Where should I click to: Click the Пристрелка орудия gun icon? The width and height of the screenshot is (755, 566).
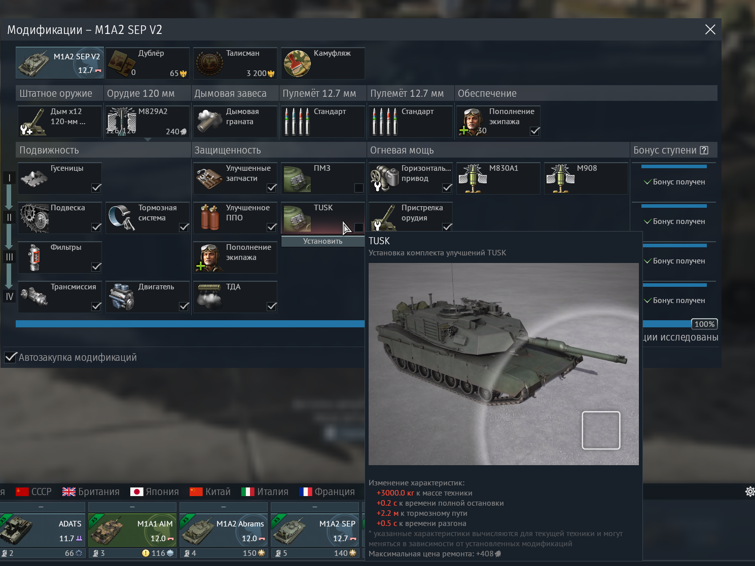385,218
